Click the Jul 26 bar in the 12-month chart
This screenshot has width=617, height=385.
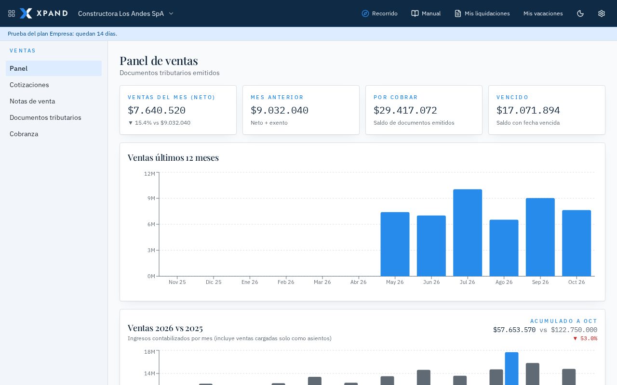click(x=468, y=233)
